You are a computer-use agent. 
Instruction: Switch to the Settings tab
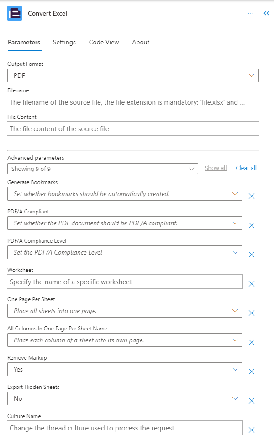coord(64,42)
